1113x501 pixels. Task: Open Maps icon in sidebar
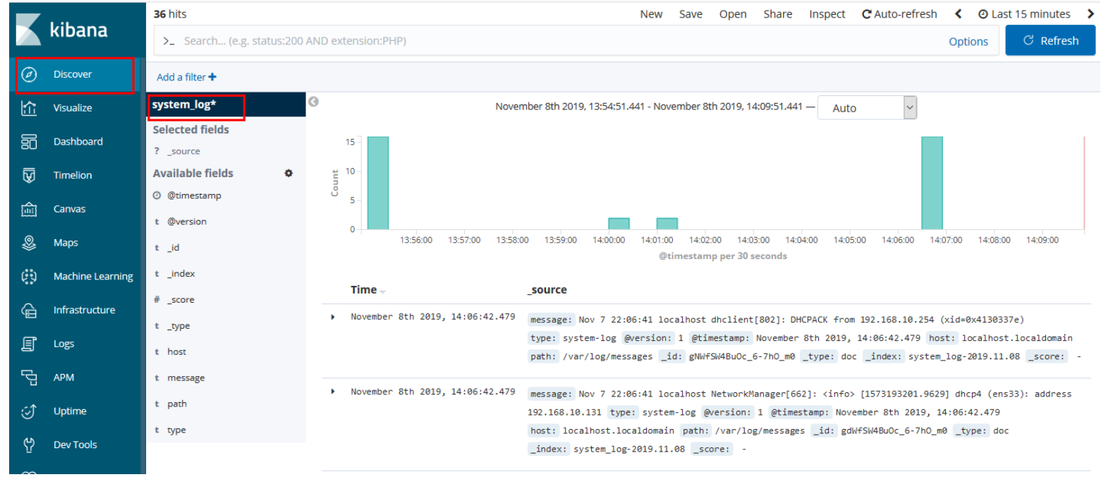point(29,243)
